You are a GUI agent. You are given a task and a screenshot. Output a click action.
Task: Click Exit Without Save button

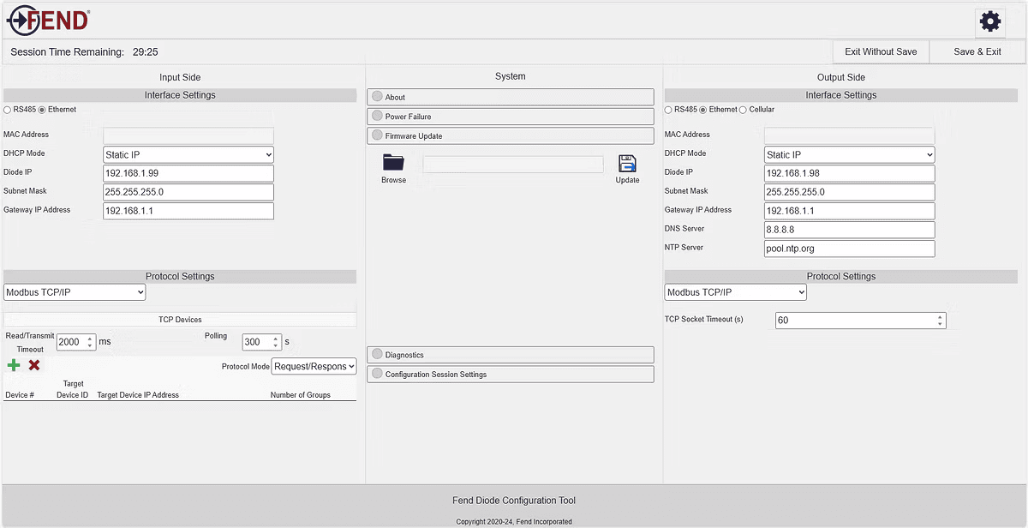coord(880,51)
